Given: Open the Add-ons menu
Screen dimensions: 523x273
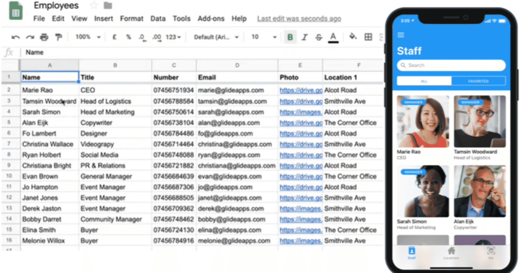Looking at the screenshot, I should coord(211,19).
